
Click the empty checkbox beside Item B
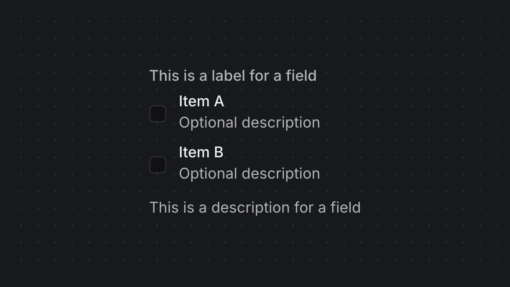coord(158,164)
